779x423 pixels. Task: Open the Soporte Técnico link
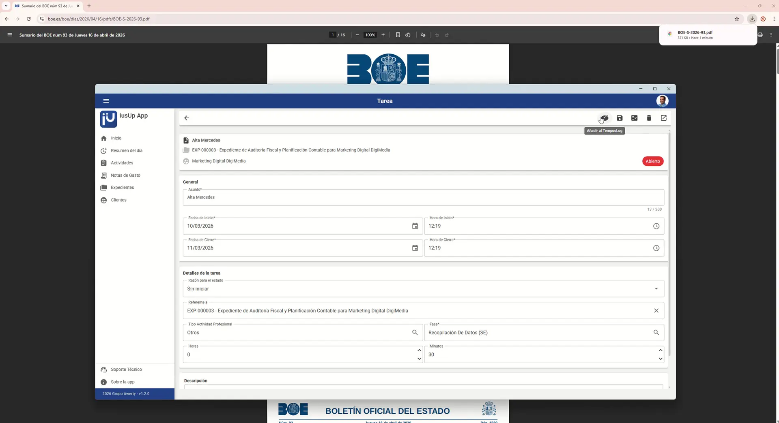[x=126, y=370]
